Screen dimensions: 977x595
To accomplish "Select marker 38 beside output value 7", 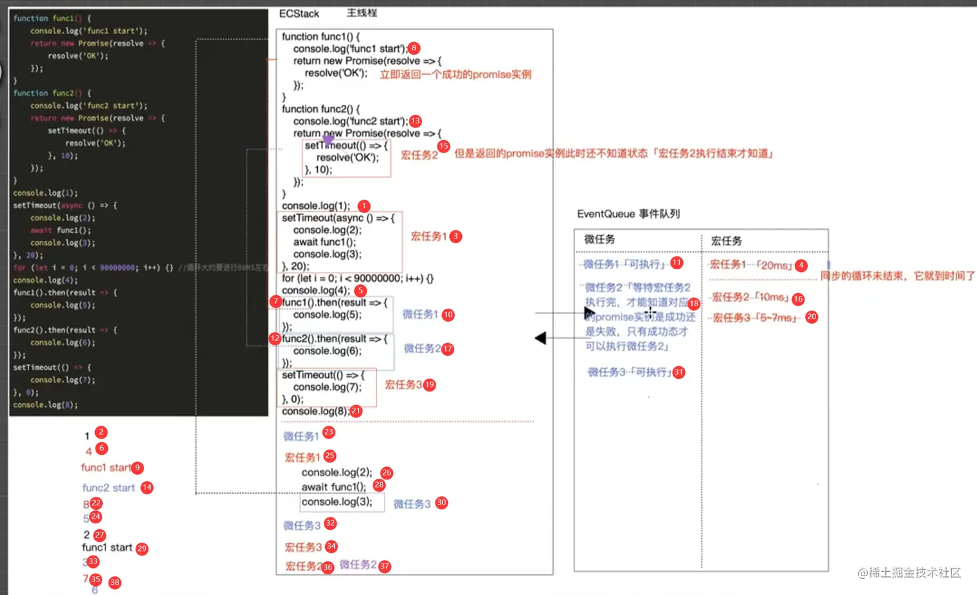I will (x=114, y=582).
